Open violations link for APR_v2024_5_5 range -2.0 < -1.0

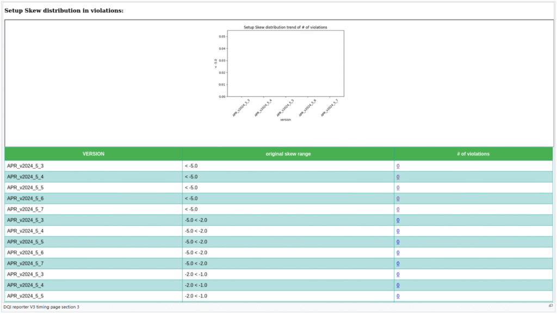click(398, 296)
